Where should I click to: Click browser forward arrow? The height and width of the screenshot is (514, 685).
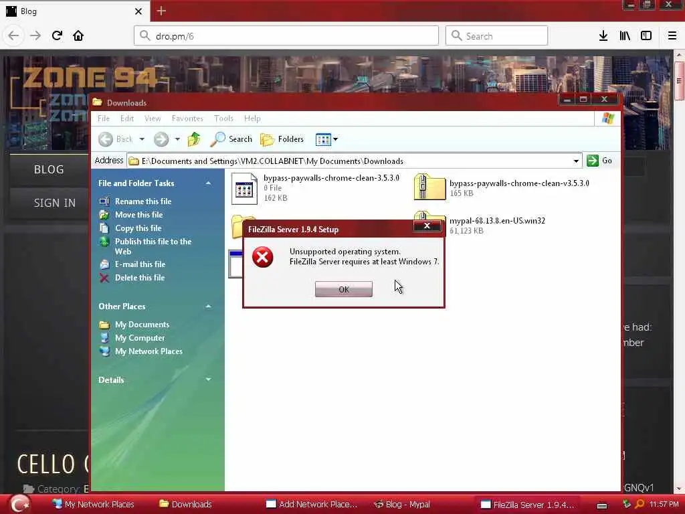click(35, 36)
